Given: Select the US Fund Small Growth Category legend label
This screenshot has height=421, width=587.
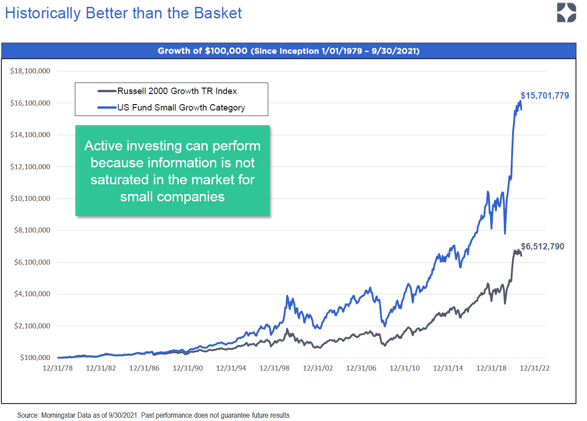Looking at the screenshot, I should [x=181, y=108].
